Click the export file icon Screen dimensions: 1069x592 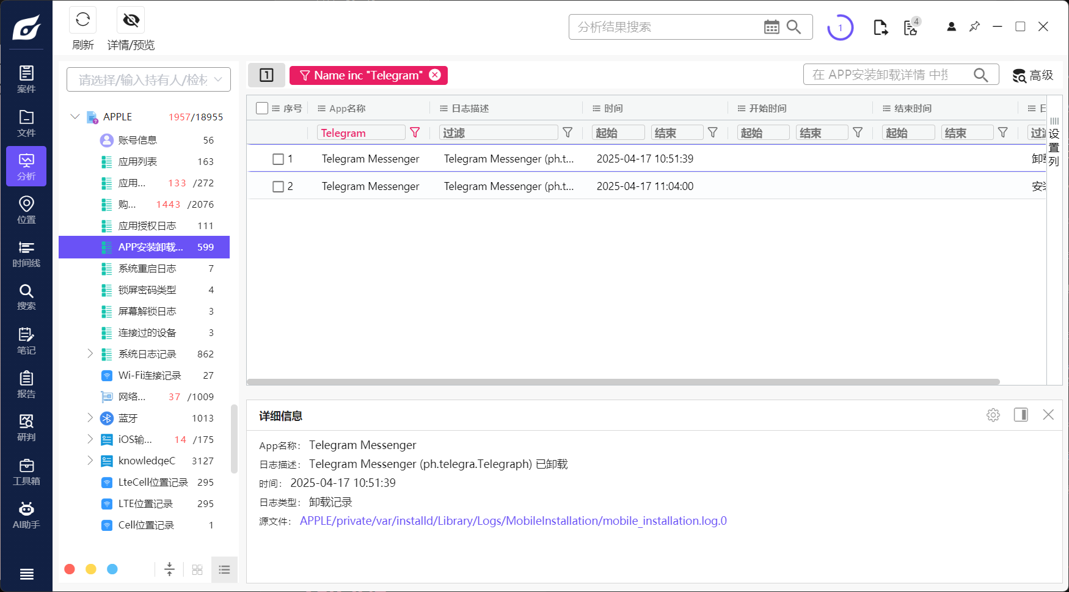click(880, 27)
